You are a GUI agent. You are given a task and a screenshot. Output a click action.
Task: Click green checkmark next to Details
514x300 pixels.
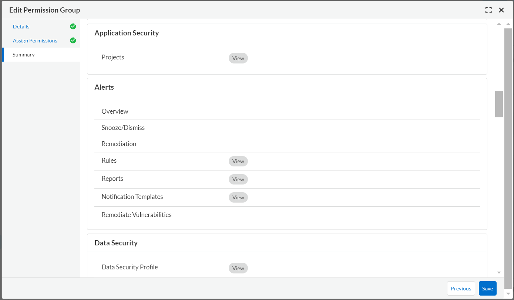73,26
